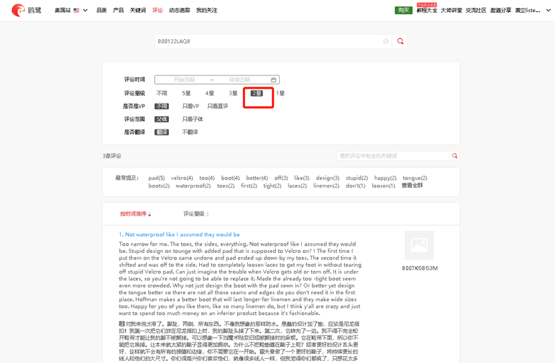Click the linemen(2) keyword tag
This screenshot has height=363, width=555.
point(327,186)
